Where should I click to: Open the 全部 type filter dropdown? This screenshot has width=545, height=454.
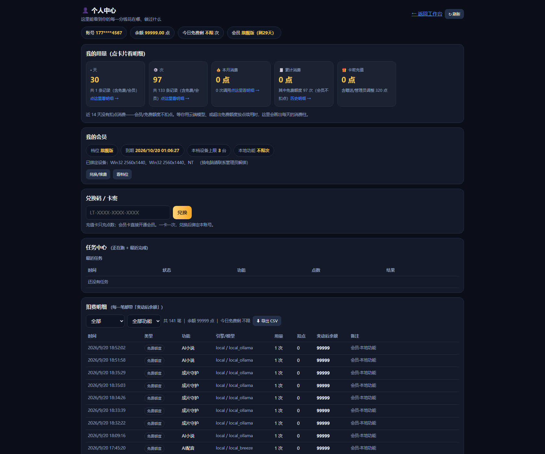(x=105, y=321)
